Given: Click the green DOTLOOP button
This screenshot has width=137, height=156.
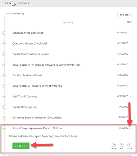Looking at the screenshot, I should tap(21, 146).
